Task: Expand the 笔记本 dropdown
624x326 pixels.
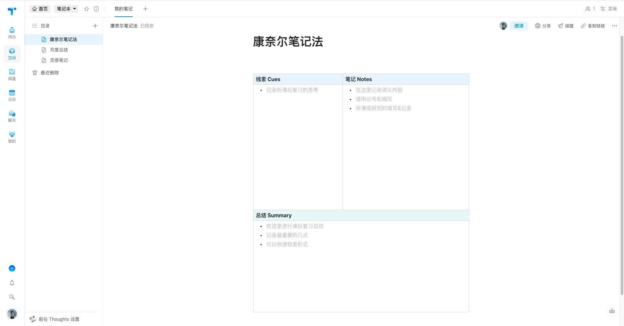Action: point(66,9)
